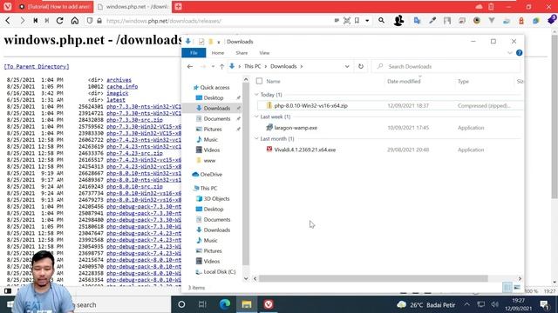
Task: Open php-7.3.30-src.zip link
Action: [134, 120]
